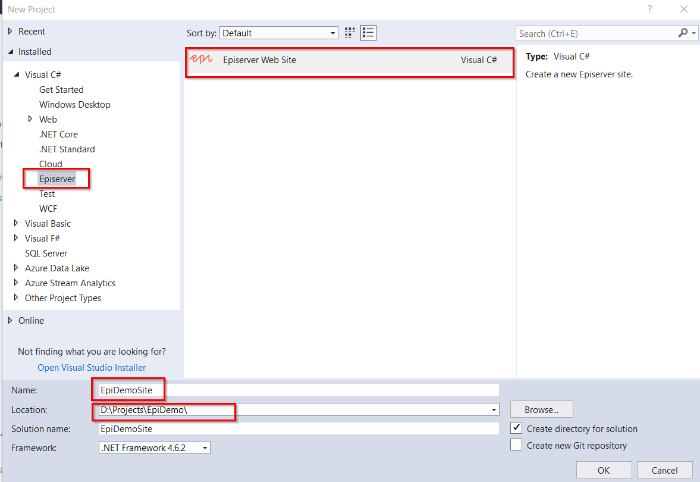Click the OK button

(604, 470)
